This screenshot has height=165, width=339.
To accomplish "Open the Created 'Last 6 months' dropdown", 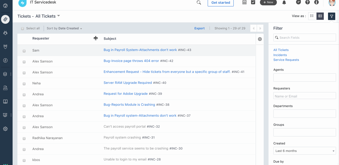I will pos(304,151).
